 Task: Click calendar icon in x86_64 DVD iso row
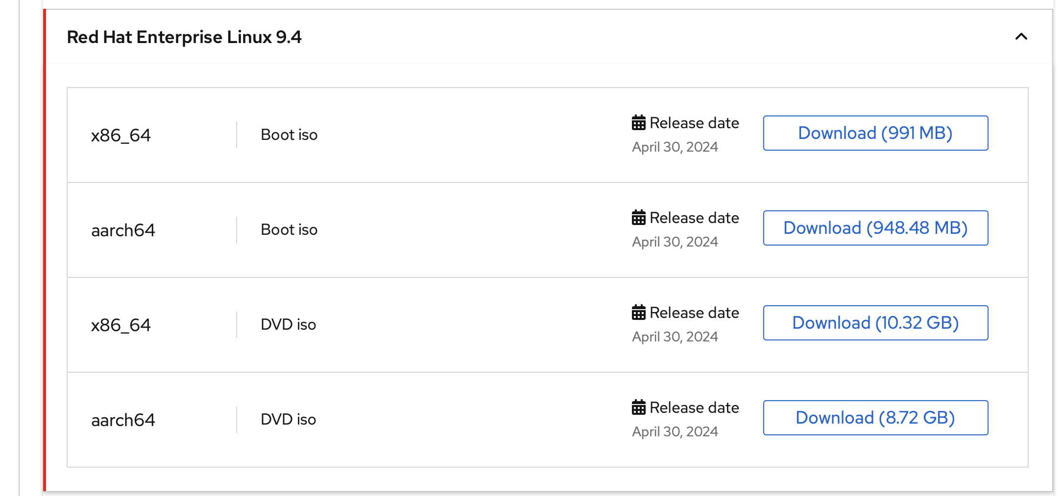coord(639,313)
